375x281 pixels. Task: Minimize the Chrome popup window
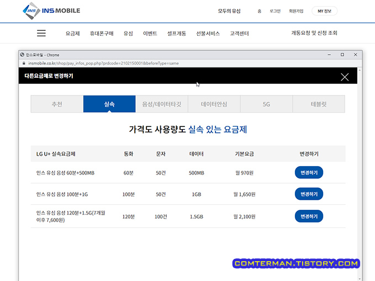[329, 55]
